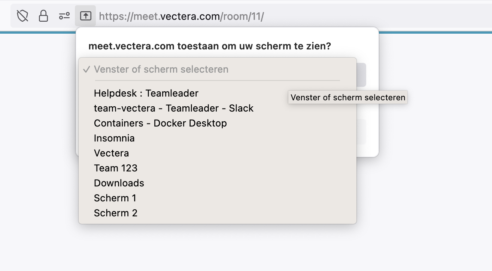Select 'Containers - Docker Desktop' entry
Image resolution: width=492 pixels, height=271 pixels.
tap(217, 123)
